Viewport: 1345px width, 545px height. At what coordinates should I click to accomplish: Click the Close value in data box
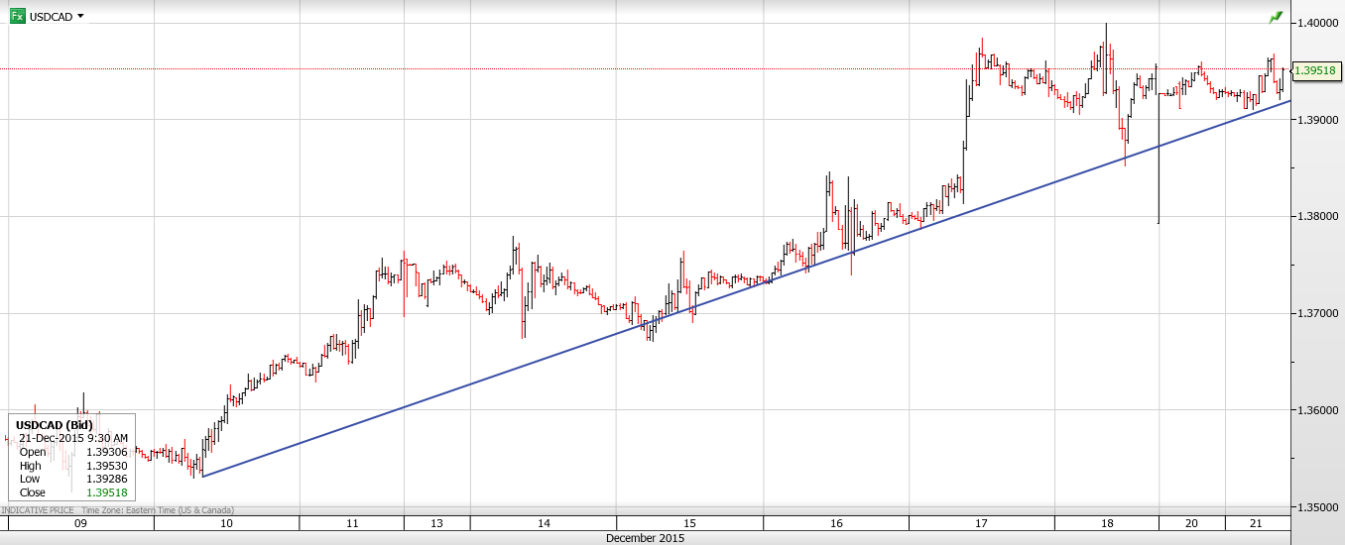(107, 492)
